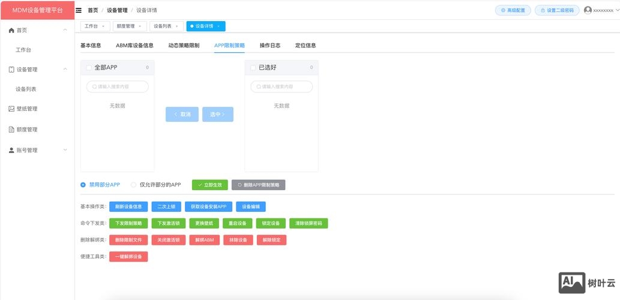This screenshot has height=300, width=620.
Task: Click the user avatar icon at top right
Action: (x=588, y=10)
